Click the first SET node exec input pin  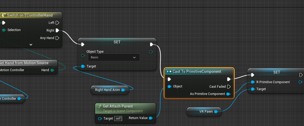click(x=83, y=45)
